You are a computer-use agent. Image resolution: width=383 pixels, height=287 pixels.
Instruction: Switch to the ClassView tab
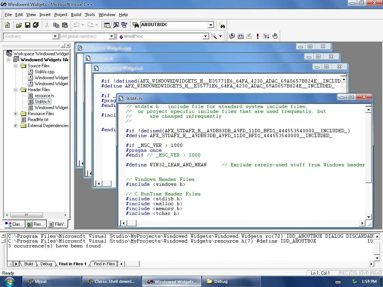(x=15, y=224)
